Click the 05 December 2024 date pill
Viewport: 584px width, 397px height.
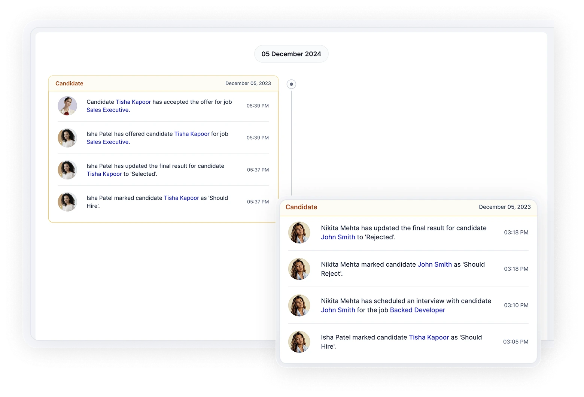[x=291, y=54]
